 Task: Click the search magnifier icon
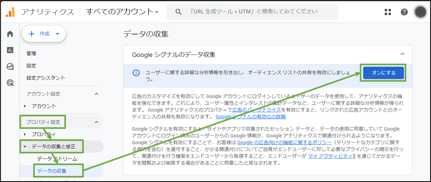tap(178, 12)
